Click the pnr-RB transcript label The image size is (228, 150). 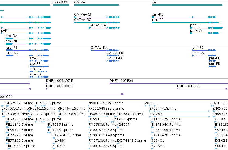[x=158, y=20]
